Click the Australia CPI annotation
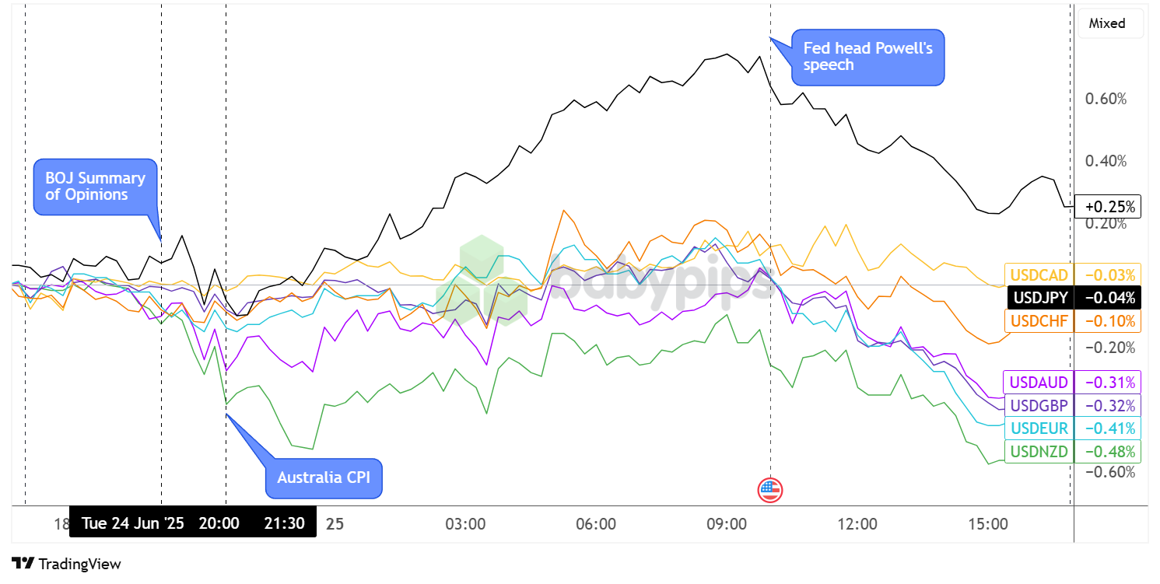1160x584 pixels. point(324,477)
